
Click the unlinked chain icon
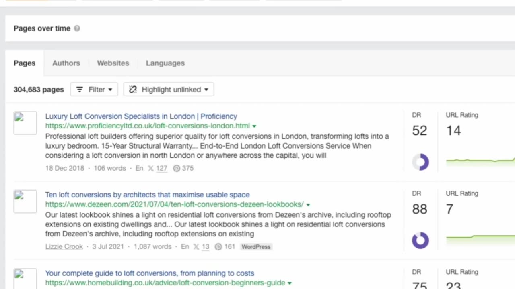(133, 90)
